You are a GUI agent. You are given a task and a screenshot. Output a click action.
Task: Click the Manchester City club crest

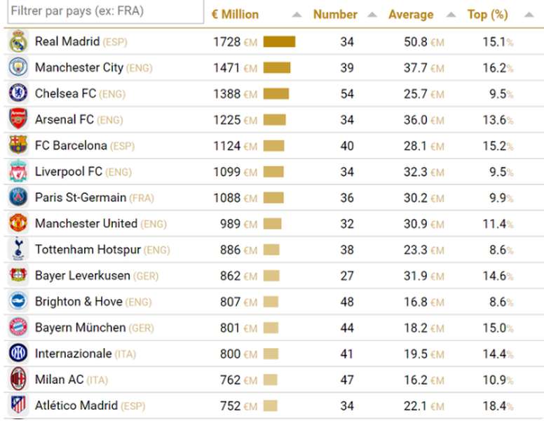pyautogui.click(x=18, y=67)
